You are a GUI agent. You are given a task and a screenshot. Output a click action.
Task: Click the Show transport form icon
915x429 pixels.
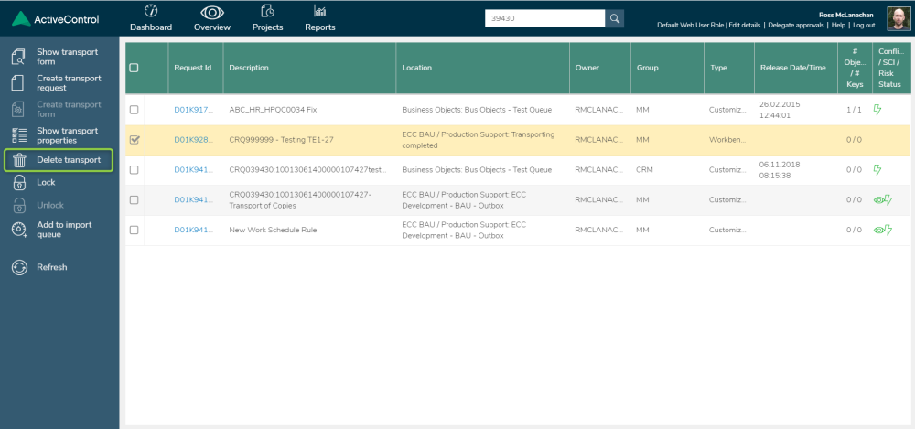18,58
